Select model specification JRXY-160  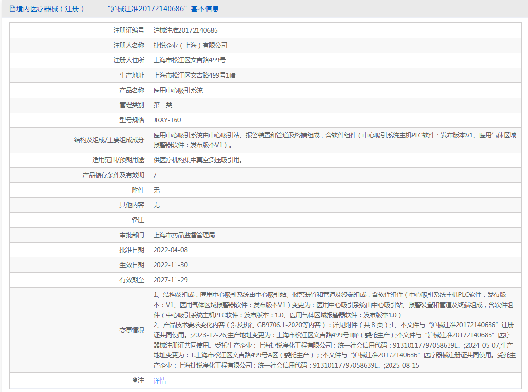point(167,120)
